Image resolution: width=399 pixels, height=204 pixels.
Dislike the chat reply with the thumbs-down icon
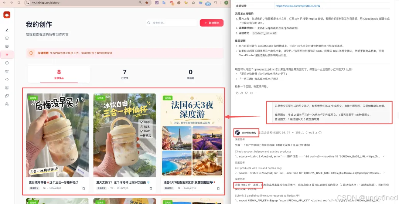click(x=246, y=93)
